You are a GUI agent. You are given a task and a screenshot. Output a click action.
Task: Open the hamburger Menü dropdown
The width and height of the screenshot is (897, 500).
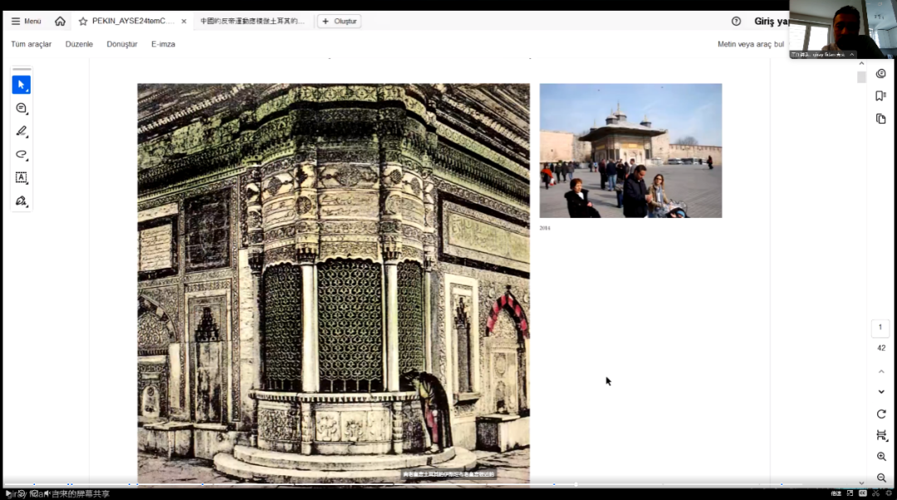point(27,22)
